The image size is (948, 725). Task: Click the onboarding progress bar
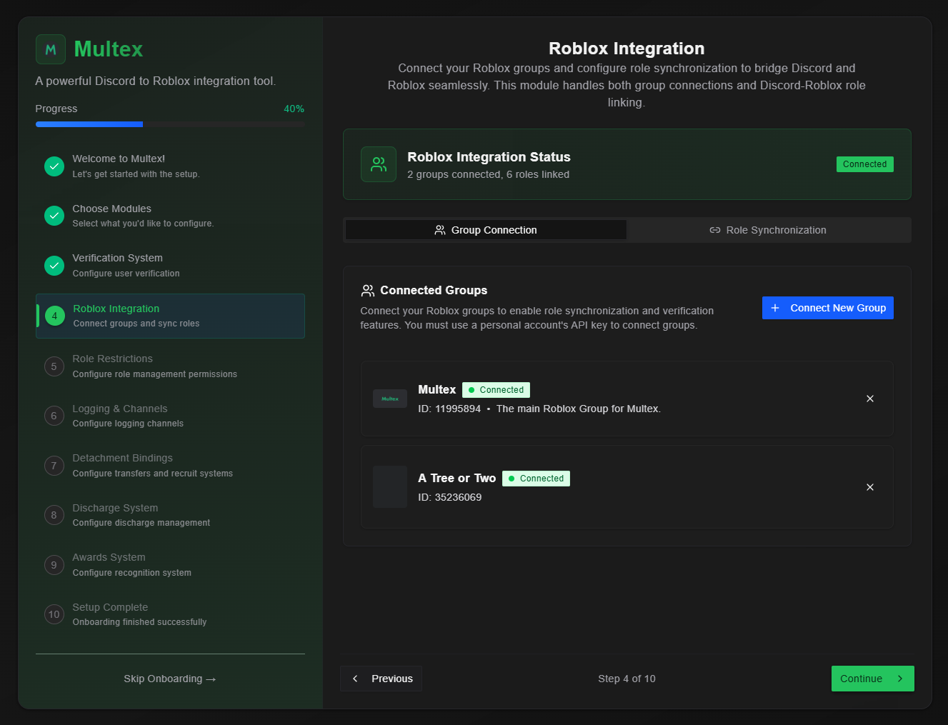coord(170,124)
